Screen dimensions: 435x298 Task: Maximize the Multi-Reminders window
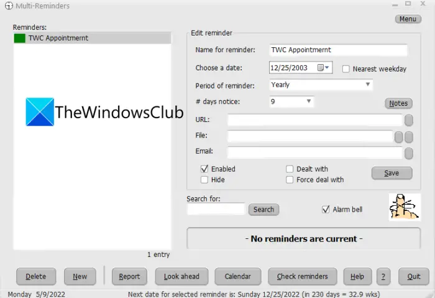408,4
